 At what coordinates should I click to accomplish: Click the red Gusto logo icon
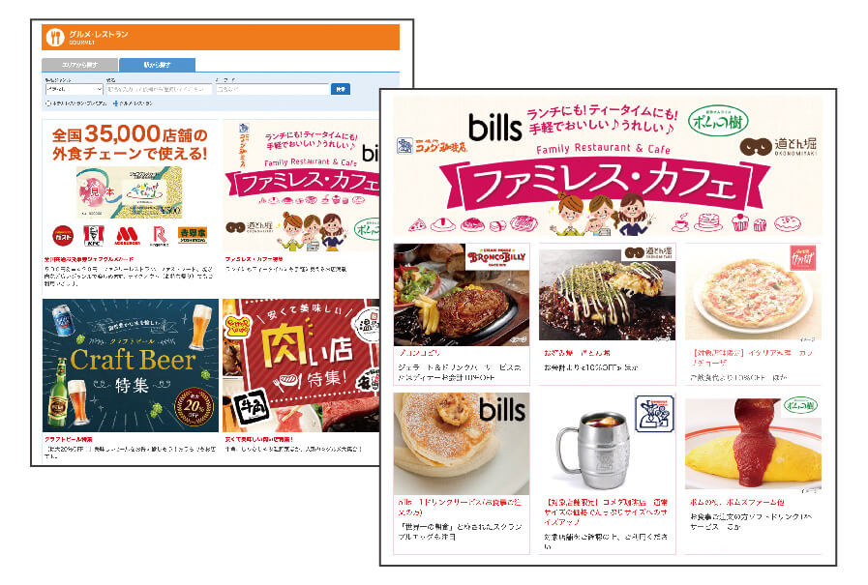tap(63, 236)
